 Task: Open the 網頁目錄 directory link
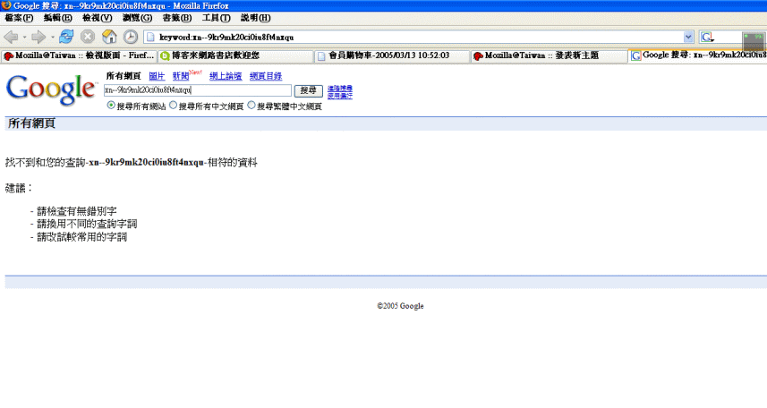(x=266, y=76)
